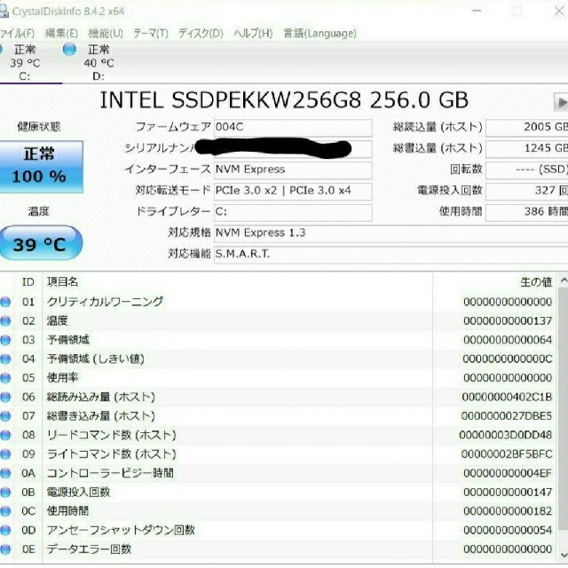
Task: Click the 生の値 column header
Action: (x=494, y=282)
